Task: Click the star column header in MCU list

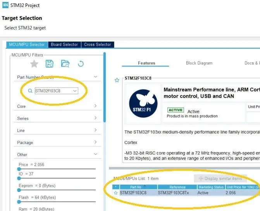Action: pyautogui.click(x=116, y=187)
